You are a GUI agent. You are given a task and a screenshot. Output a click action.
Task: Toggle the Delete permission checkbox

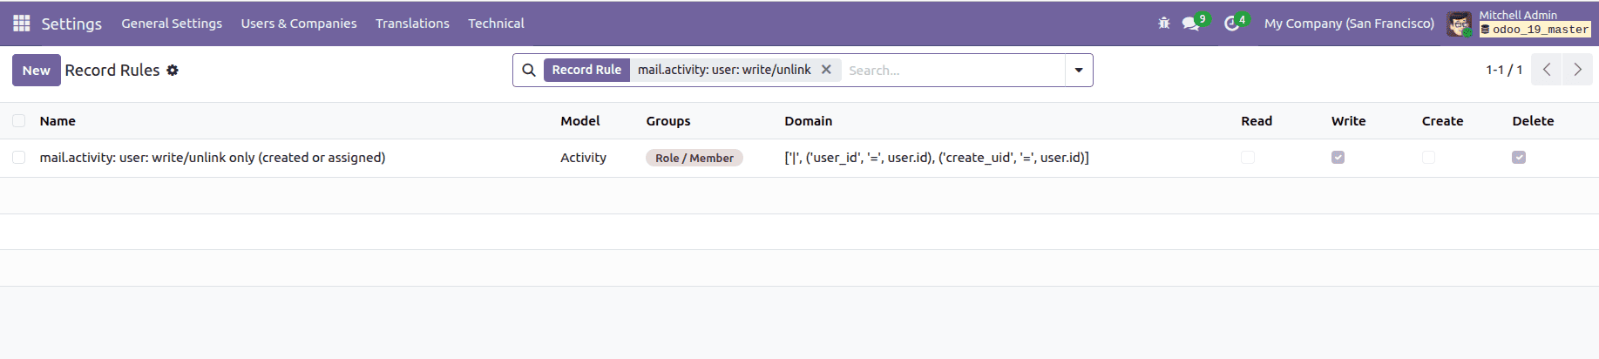[1519, 158]
